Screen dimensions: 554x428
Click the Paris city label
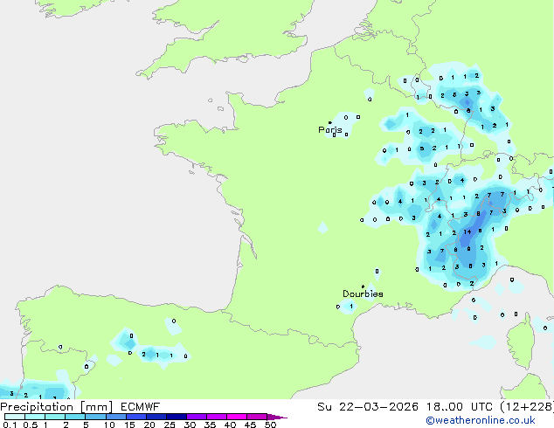coord(330,130)
